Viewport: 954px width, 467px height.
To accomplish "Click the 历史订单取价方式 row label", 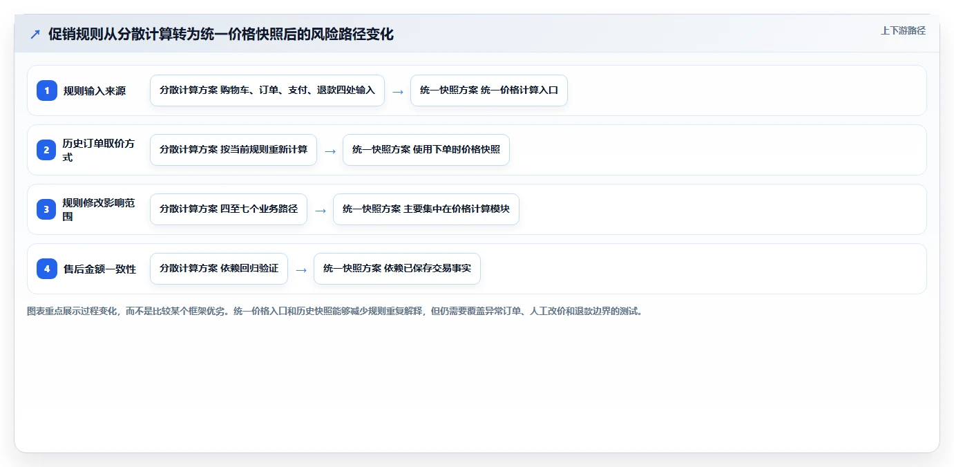I will coord(99,150).
